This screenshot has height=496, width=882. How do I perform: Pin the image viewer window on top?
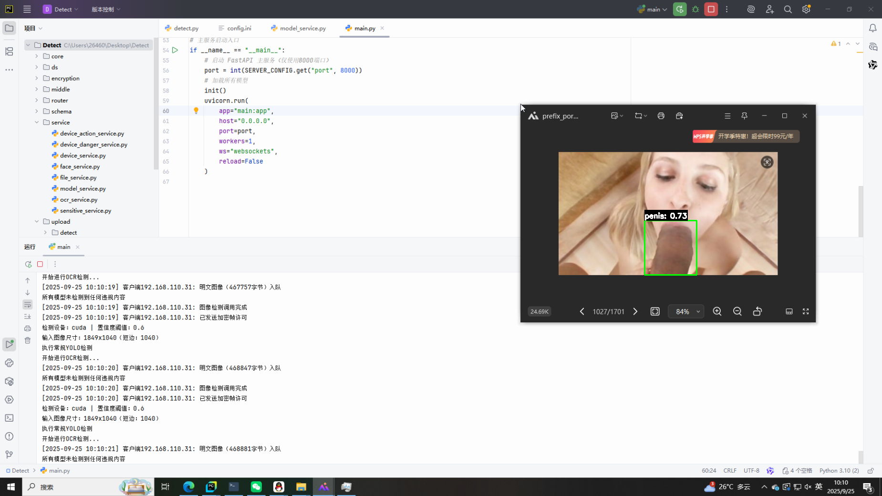[744, 116]
